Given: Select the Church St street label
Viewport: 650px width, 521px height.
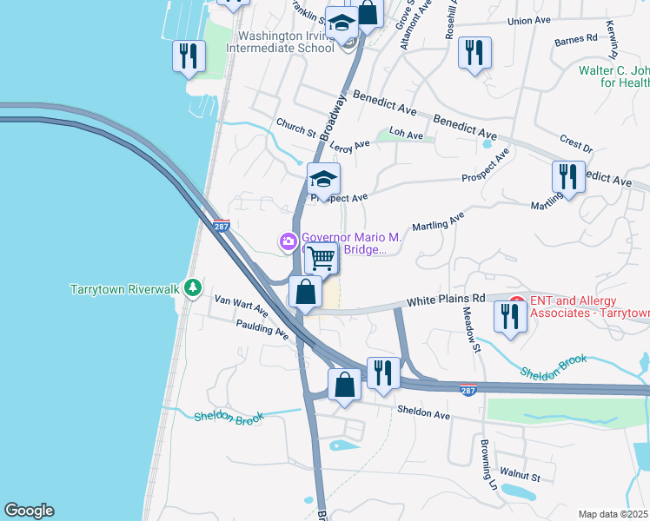Looking at the screenshot, I should 296,128.
